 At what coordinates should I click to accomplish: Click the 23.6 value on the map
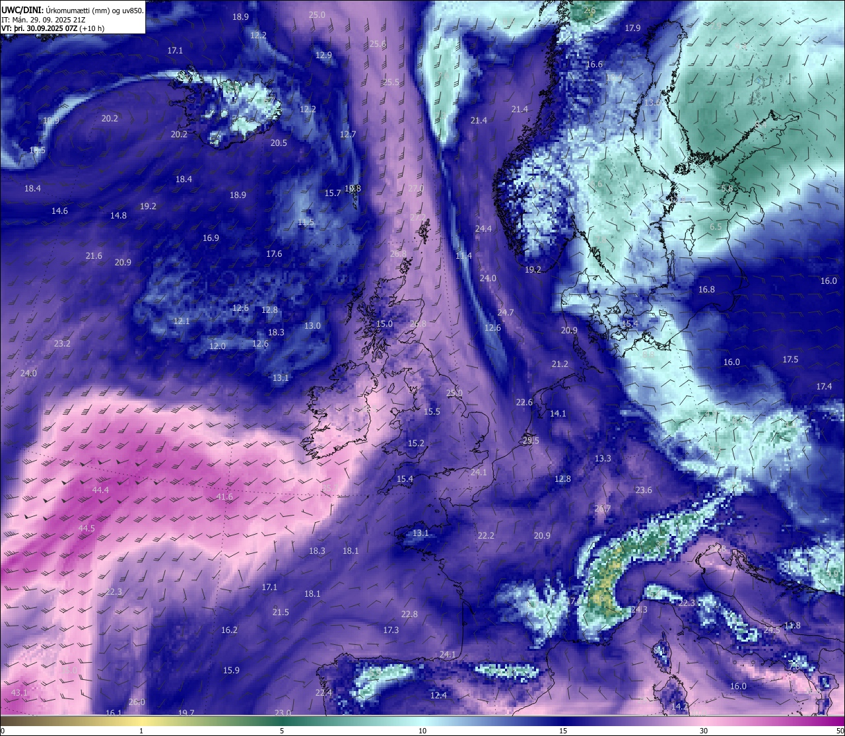644,490
